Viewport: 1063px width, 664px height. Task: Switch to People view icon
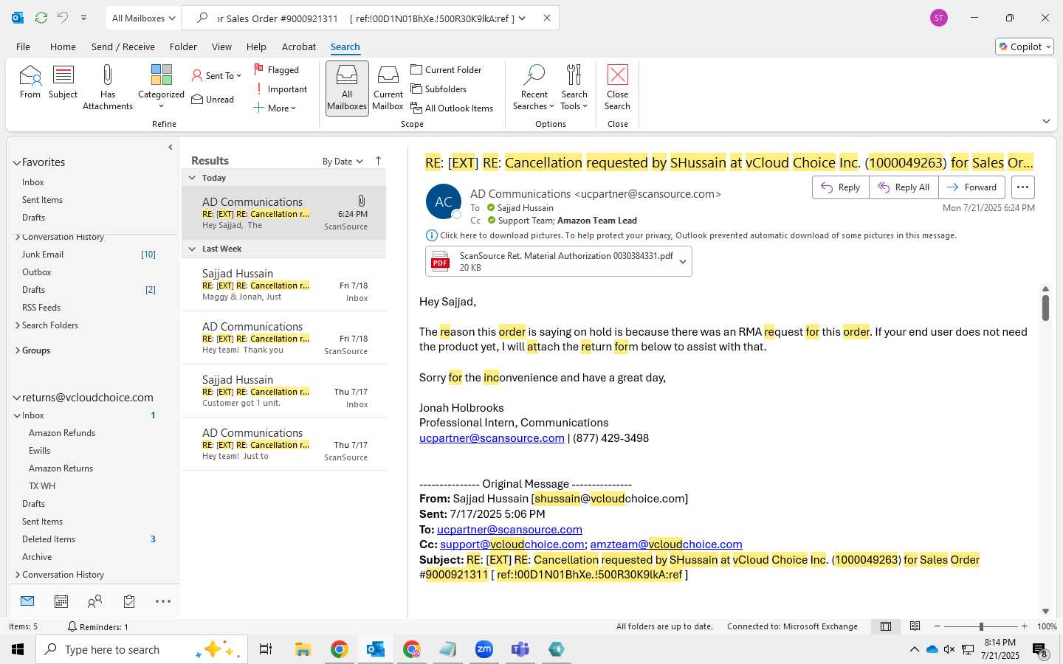94,602
